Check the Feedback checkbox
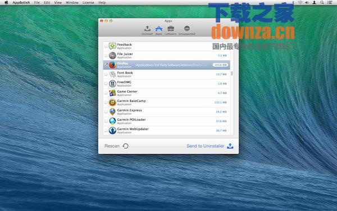Image resolution: width=337 pixels, height=211 pixels. 106,46
